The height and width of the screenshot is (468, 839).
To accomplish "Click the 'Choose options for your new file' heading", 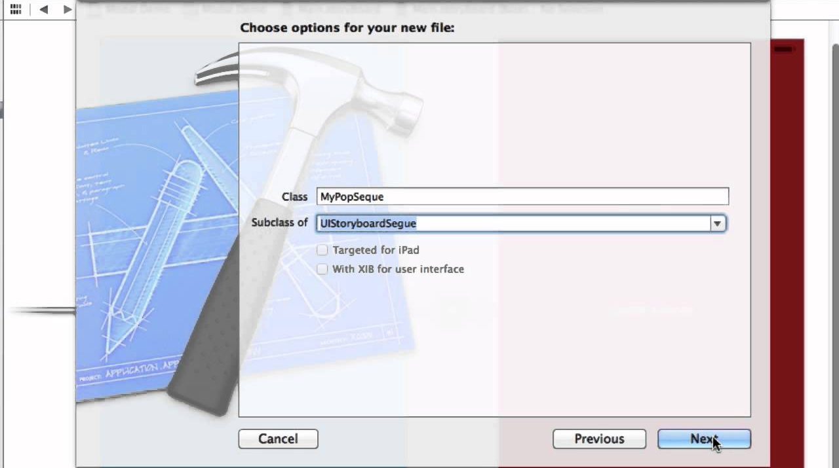I will coord(347,28).
